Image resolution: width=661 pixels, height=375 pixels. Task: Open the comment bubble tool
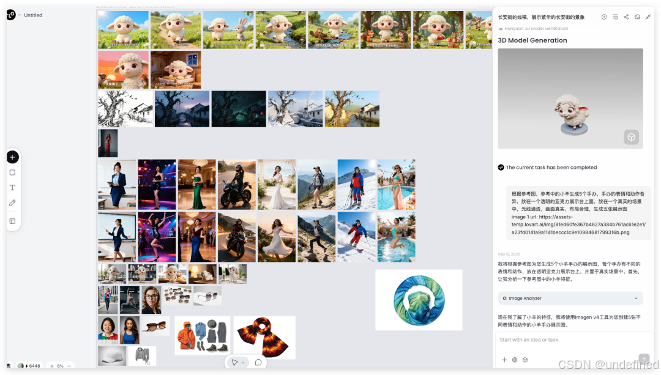pos(258,362)
